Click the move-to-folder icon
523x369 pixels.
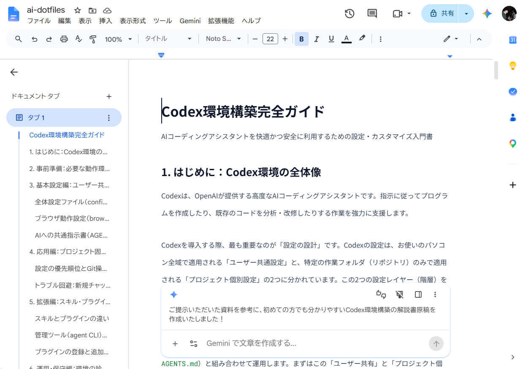pos(92,11)
